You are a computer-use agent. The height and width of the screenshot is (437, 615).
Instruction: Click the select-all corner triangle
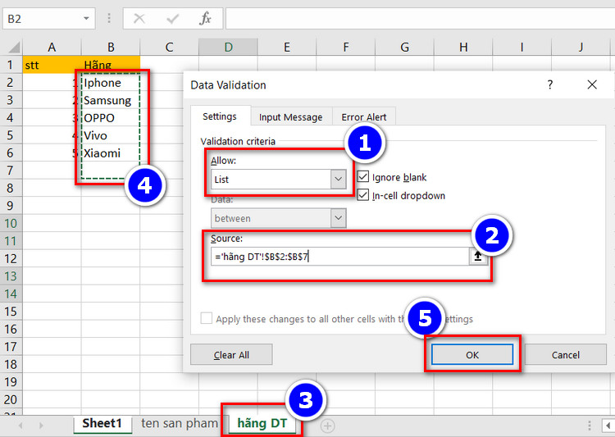coord(14,48)
